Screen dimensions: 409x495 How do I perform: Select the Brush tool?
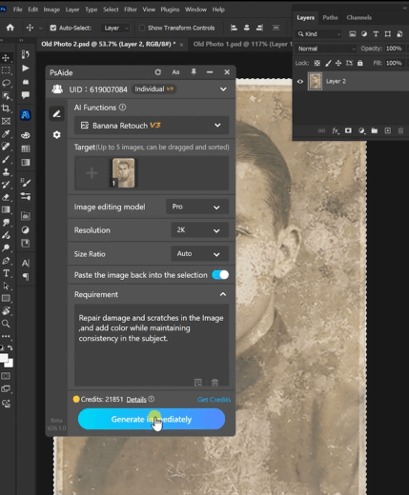[x=6, y=159]
